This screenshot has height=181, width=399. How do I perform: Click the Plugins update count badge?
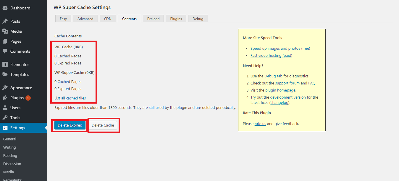point(28,98)
